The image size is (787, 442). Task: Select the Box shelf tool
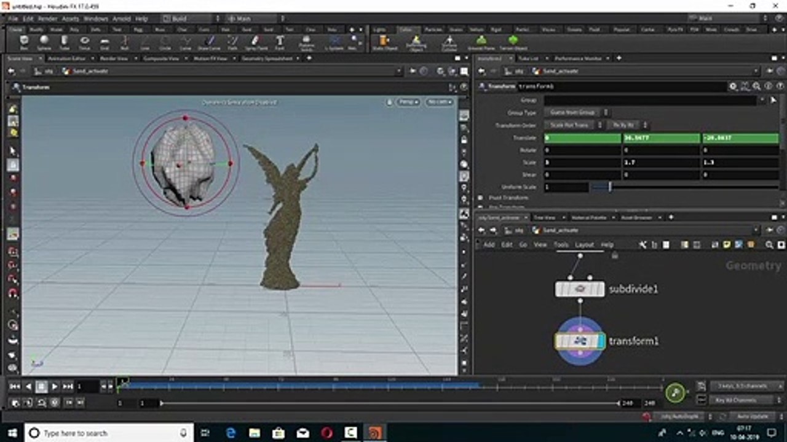coord(24,42)
